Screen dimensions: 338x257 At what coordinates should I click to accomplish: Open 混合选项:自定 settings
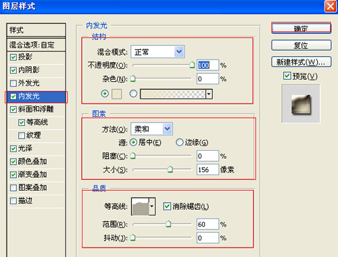click(x=36, y=45)
